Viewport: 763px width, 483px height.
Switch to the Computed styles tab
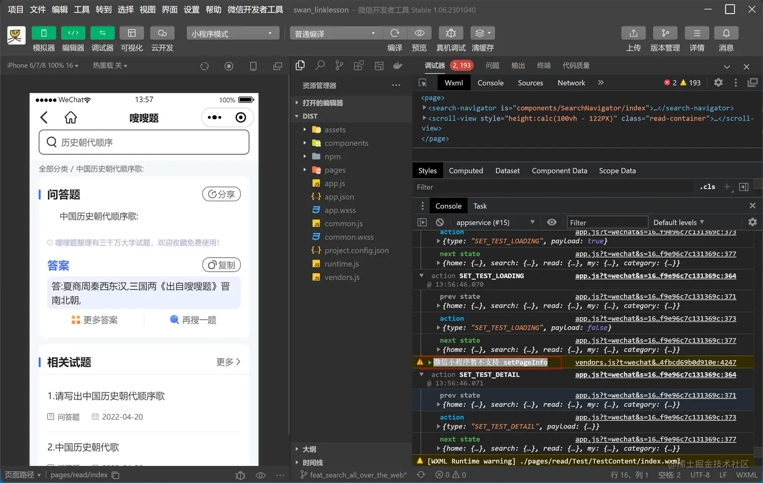click(x=466, y=171)
